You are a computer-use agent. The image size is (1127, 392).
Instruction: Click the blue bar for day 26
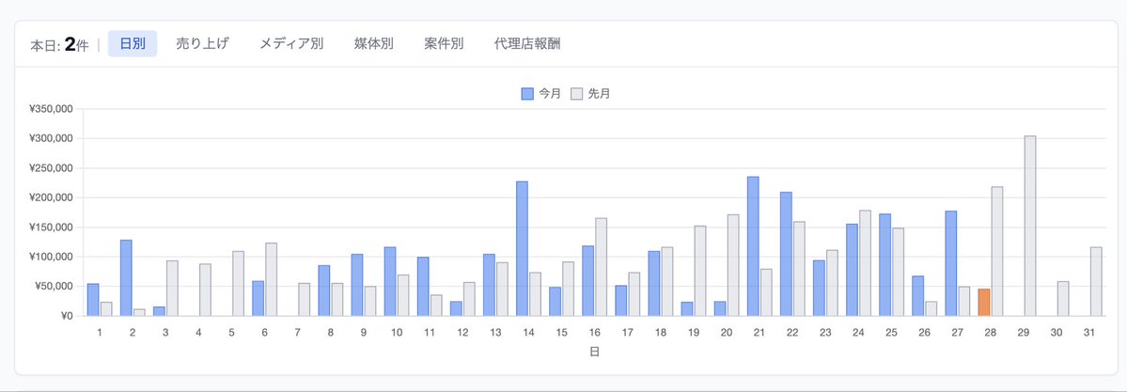[x=917, y=295]
